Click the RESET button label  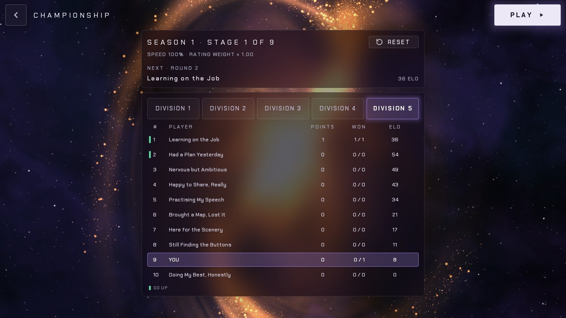point(399,42)
